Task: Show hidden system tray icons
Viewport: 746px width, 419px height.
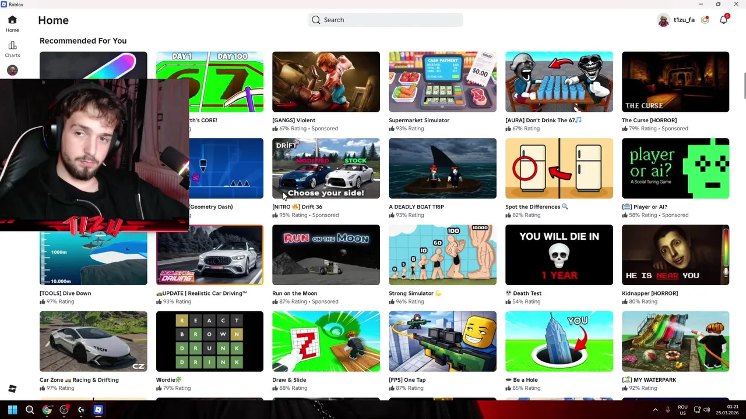Action: (655, 410)
